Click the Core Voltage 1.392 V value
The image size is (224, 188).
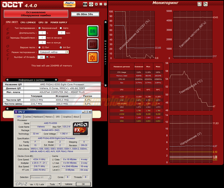pyautogui.click(x=64, y=134)
